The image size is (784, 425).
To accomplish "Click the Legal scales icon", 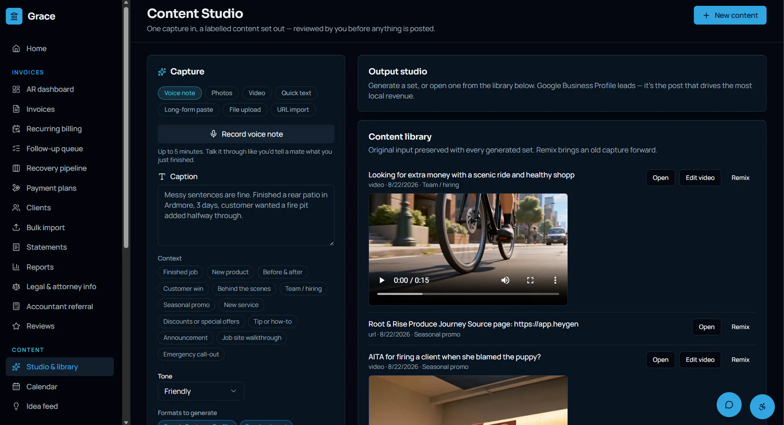I will (16, 287).
